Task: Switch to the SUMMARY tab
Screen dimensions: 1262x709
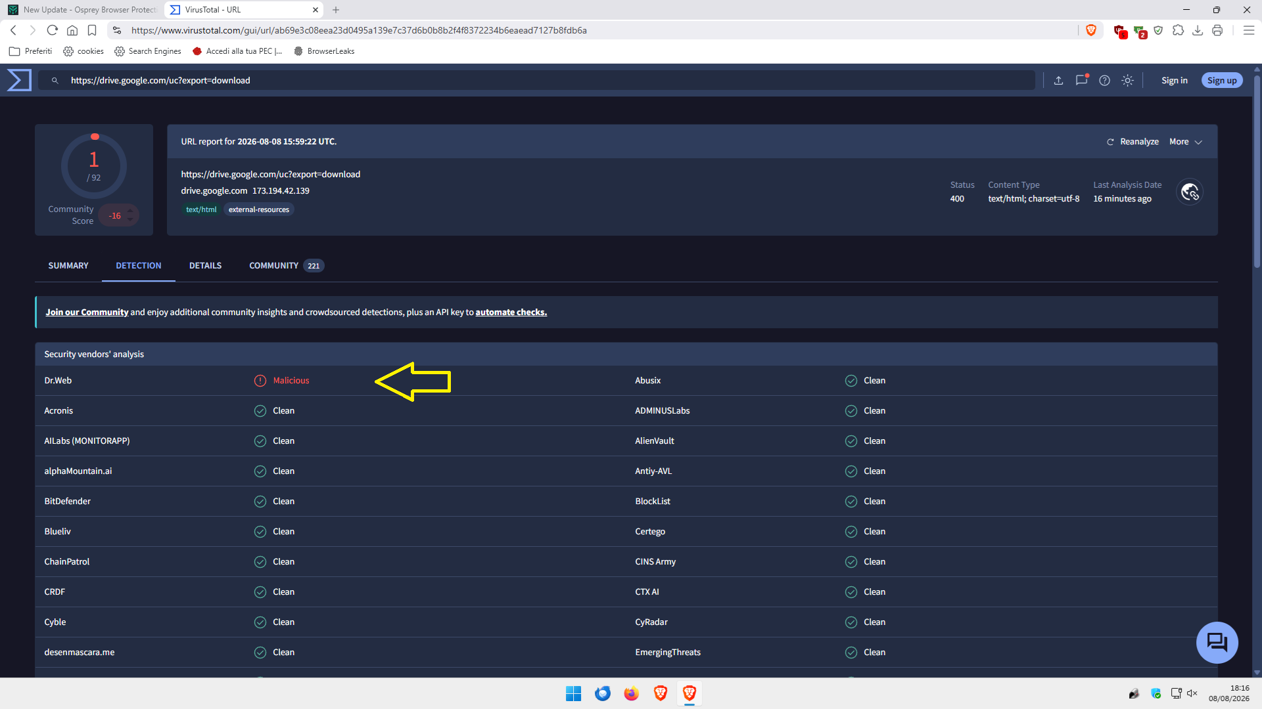Action: pos(68,266)
